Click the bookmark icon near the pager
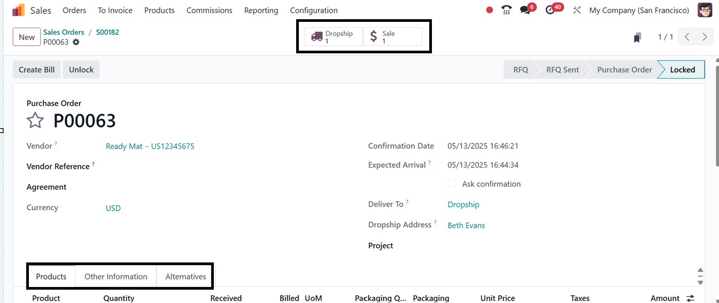719x303 pixels. [637, 37]
